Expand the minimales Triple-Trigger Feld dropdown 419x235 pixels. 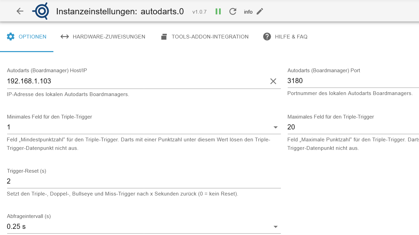pyautogui.click(x=276, y=127)
